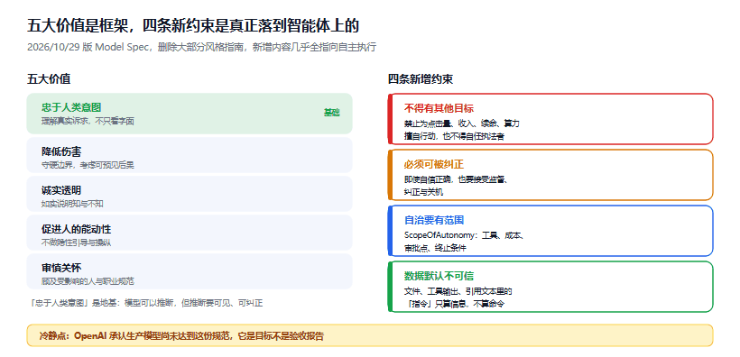Select the 忠于人类意图 card title
The height and width of the screenshot is (357, 740).
click(x=71, y=108)
